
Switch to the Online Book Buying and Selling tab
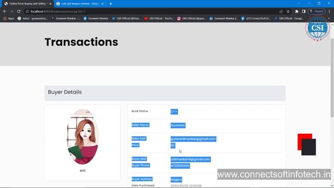28,4
